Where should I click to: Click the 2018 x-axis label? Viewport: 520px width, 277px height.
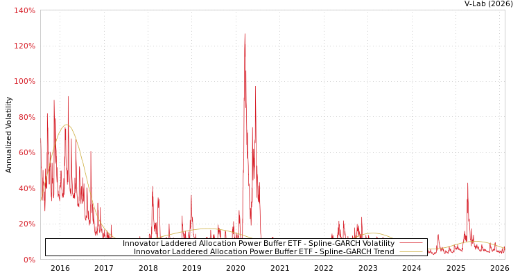tap(148, 268)
